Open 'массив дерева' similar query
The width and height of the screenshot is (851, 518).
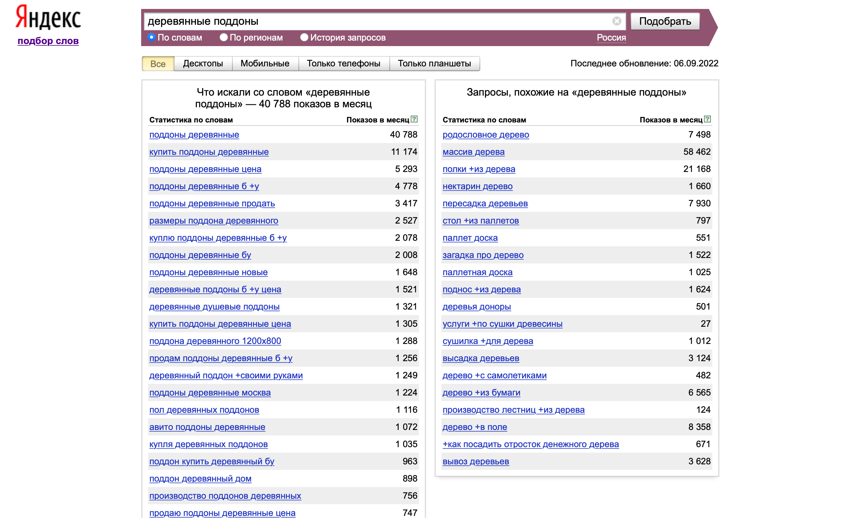click(x=473, y=152)
